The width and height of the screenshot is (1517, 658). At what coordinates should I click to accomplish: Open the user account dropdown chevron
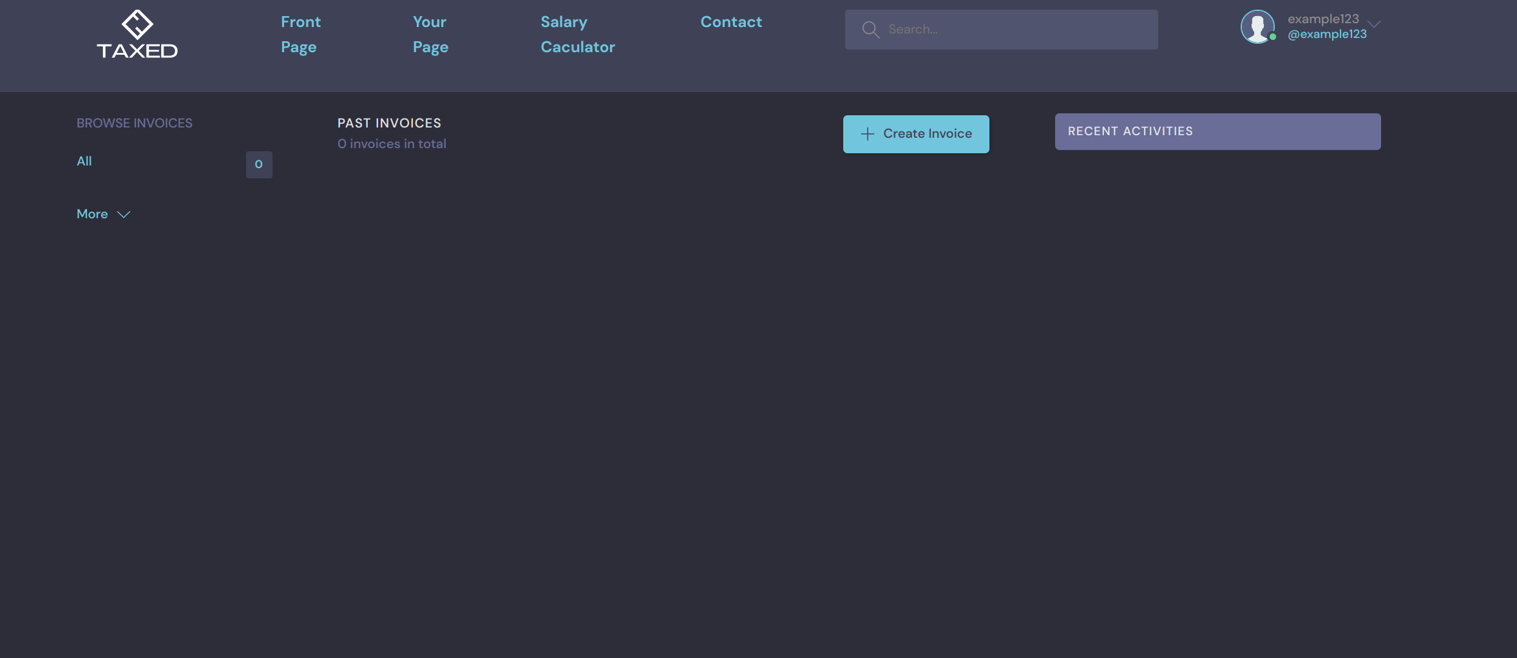point(1374,24)
